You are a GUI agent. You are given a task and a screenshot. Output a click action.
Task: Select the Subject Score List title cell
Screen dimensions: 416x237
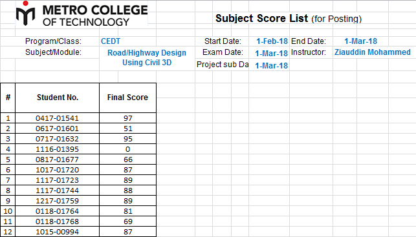point(289,19)
